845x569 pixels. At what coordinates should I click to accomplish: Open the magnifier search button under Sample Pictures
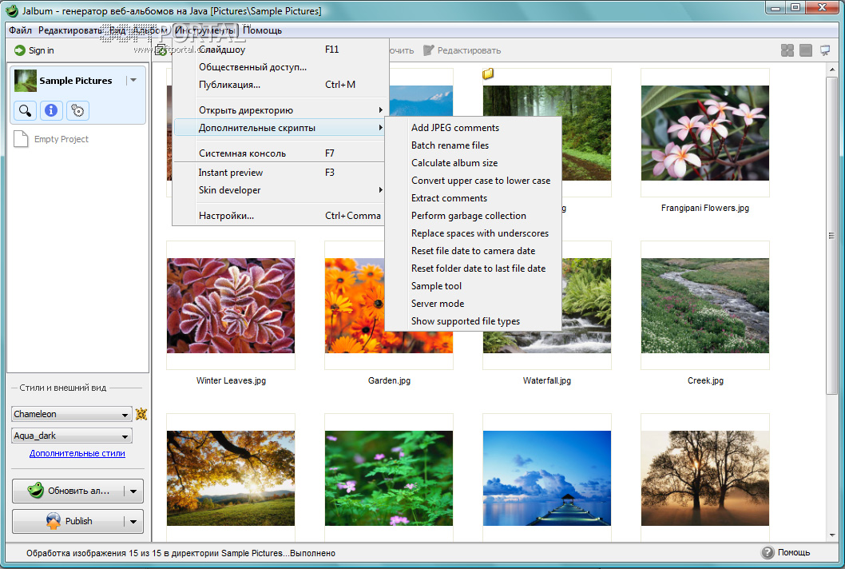click(x=25, y=110)
